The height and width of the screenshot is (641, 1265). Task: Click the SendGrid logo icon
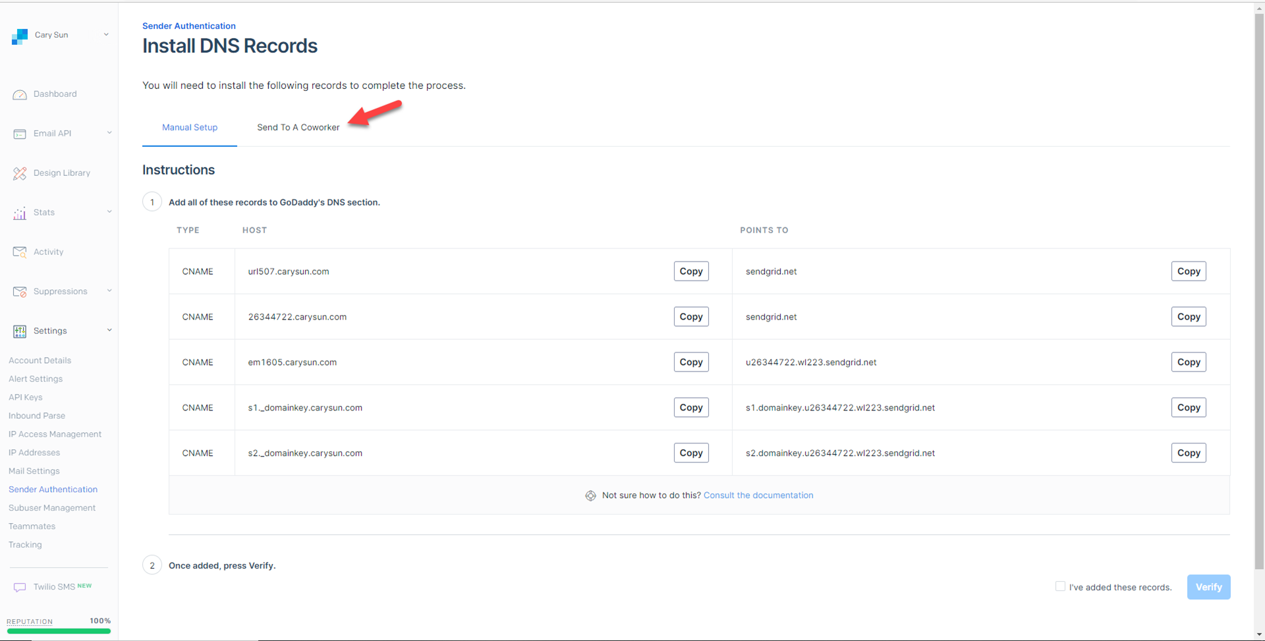tap(20, 36)
